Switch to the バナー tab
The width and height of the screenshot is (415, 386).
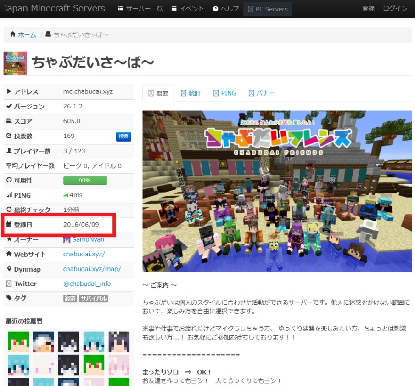[x=262, y=93]
